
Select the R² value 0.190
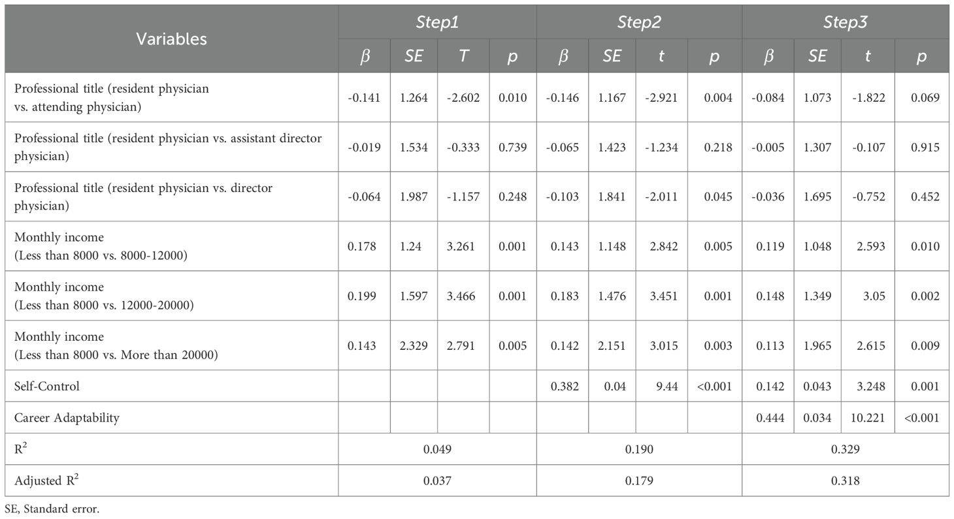click(638, 448)
